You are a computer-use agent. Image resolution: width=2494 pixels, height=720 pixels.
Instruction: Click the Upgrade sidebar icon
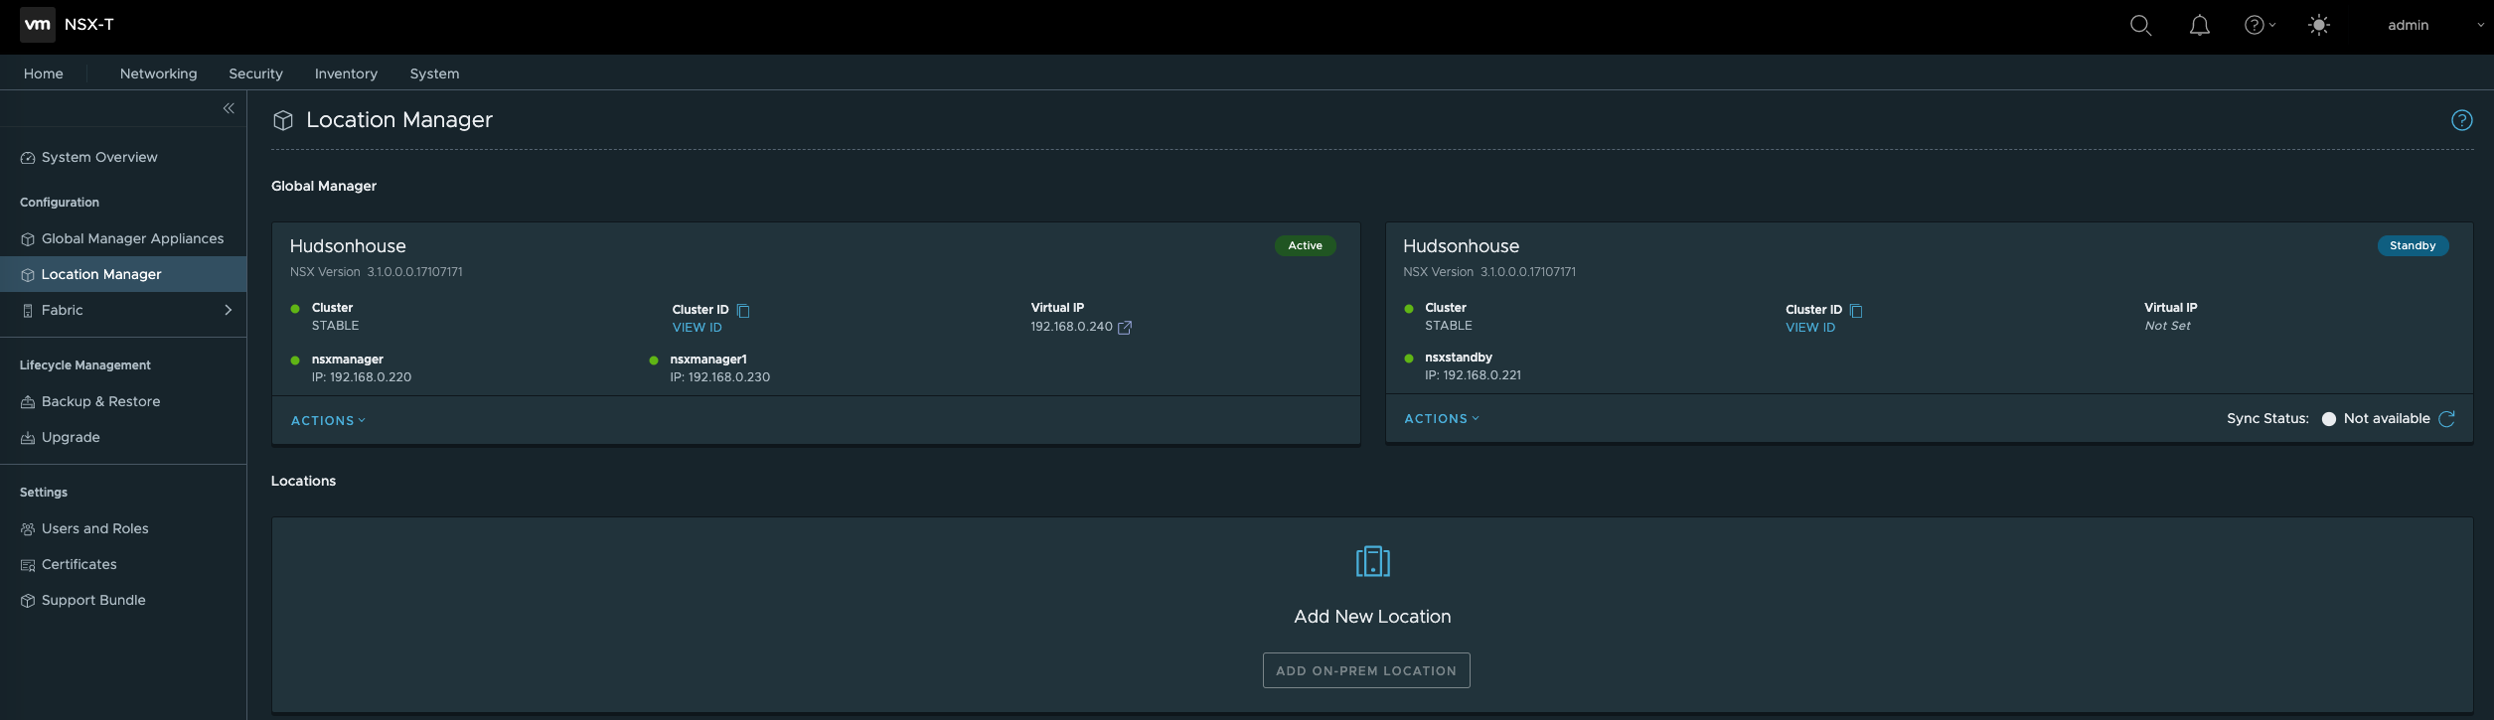[28, 438]
